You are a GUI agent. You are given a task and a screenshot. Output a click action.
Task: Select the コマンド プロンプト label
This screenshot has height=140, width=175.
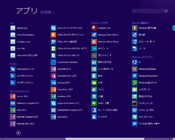146,103
